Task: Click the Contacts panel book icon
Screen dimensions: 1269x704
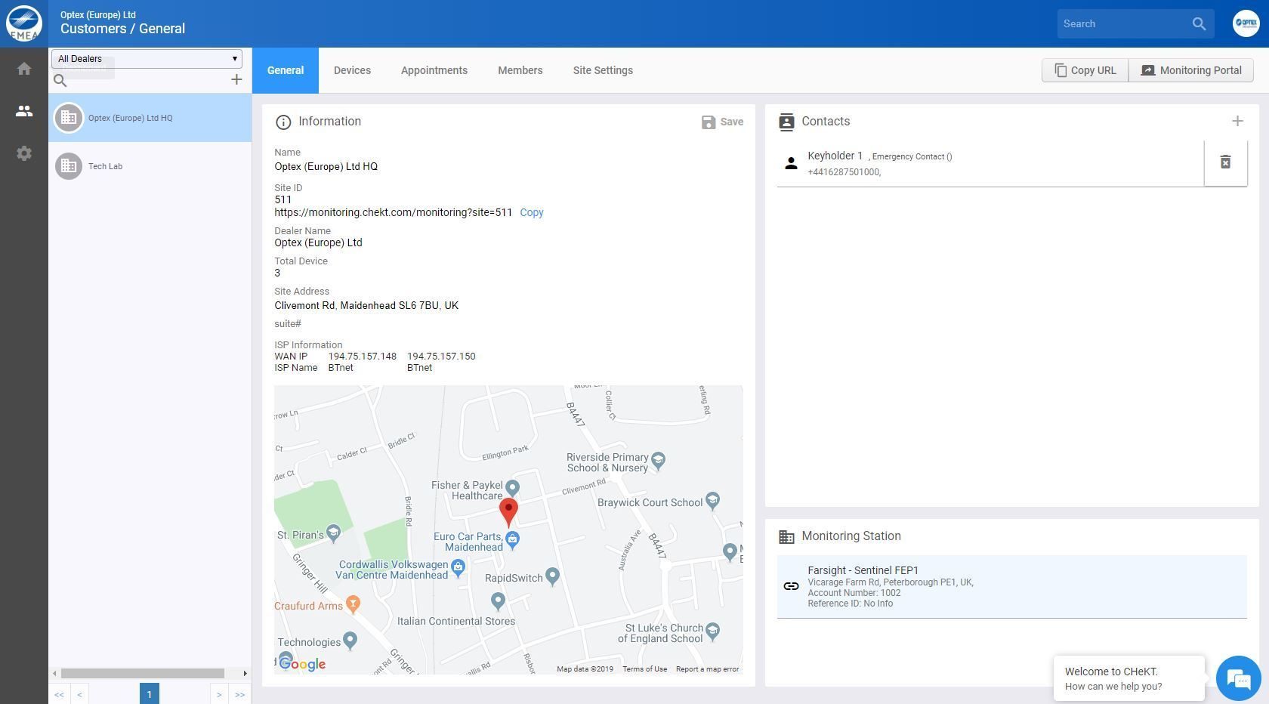Action: (786, 122)
